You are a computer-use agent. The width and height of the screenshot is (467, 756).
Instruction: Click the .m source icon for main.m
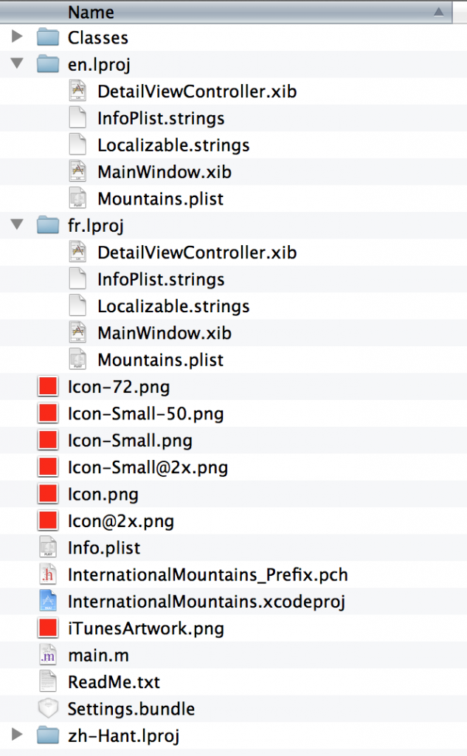pos(48,656)
